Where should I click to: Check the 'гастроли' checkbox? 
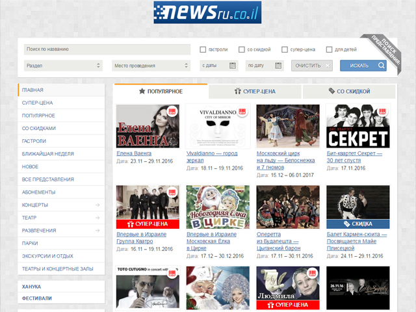pyautogui.click(x=203, y=49)
